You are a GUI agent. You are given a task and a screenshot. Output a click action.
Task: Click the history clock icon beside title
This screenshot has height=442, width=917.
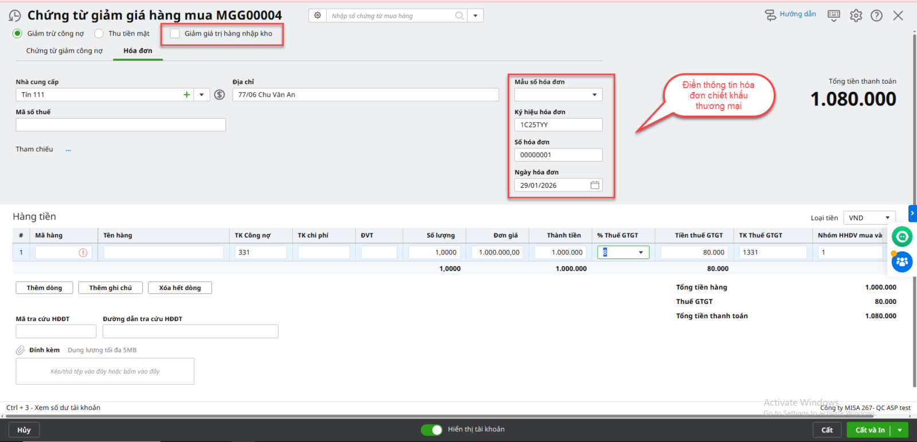(x=15, y=15)
